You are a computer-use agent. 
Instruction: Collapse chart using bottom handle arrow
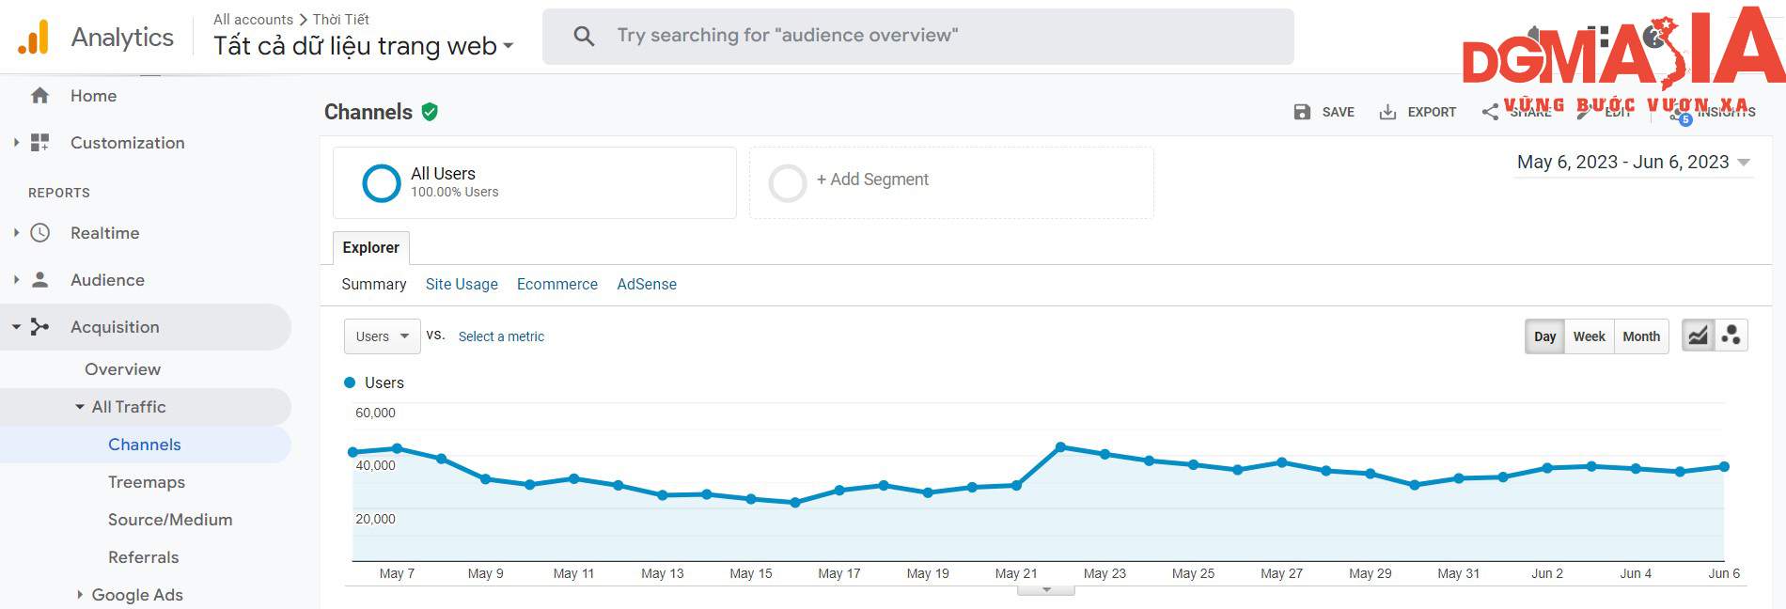click(x=1046, y=590)
